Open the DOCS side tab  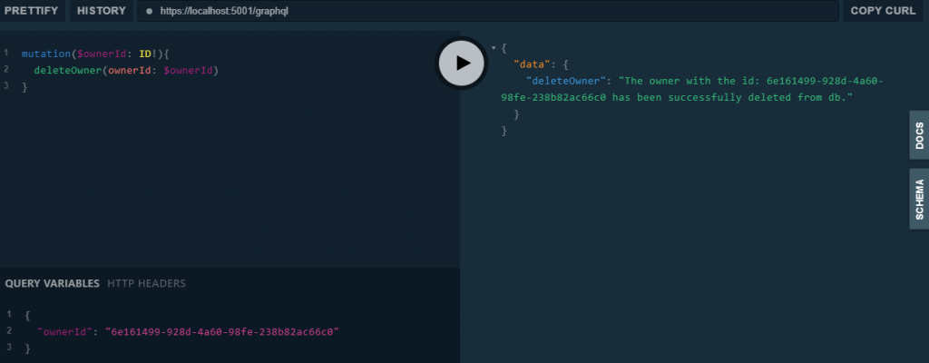pos(919,134)
